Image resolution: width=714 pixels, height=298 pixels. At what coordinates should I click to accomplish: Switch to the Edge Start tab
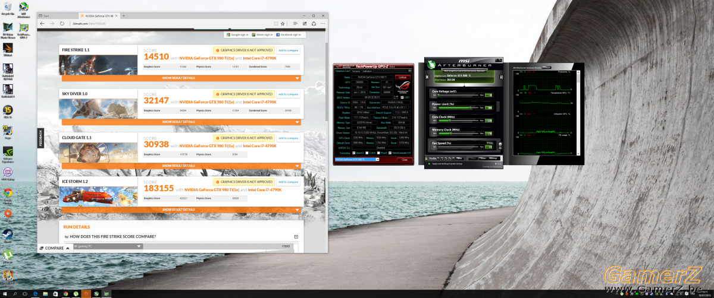click(58, 16)
